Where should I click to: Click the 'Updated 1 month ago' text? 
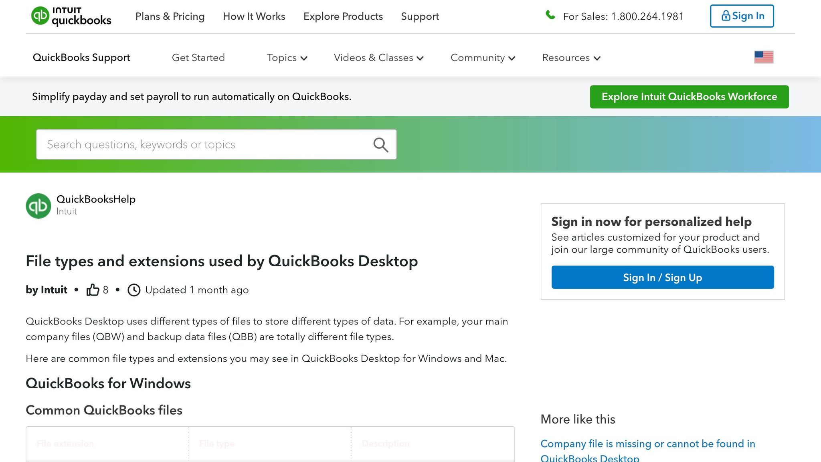[197, 290]
